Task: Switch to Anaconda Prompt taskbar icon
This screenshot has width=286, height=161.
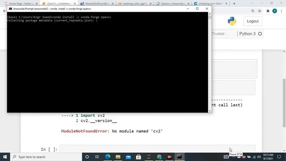Action: 180,157
